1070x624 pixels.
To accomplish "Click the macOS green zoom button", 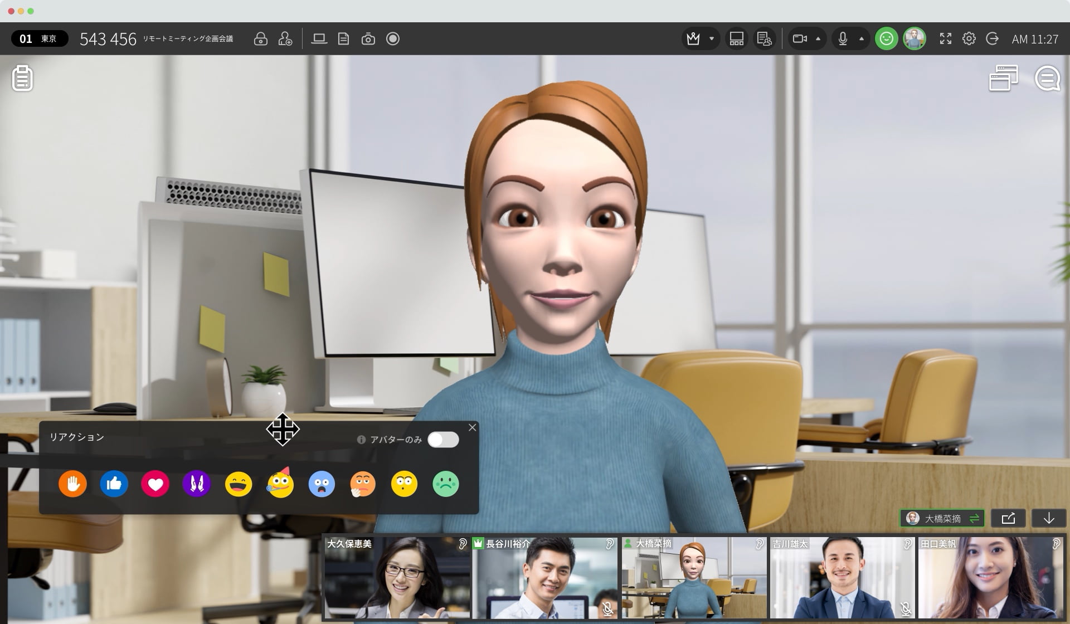I will [31, 11].
